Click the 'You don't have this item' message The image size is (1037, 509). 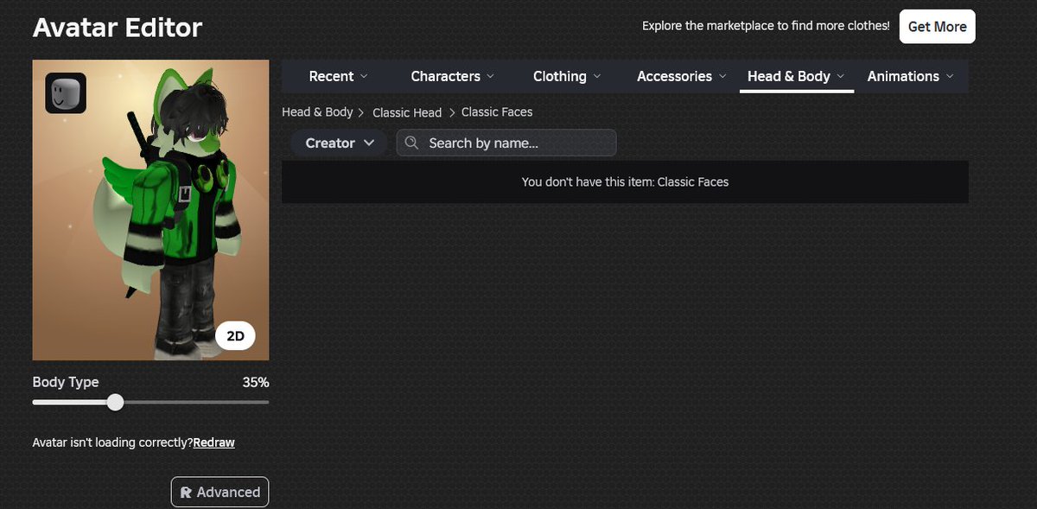click(625, 182)
